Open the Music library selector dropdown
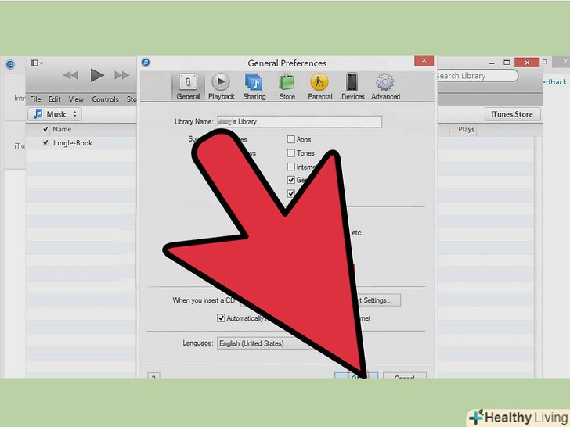 point(55,114)
